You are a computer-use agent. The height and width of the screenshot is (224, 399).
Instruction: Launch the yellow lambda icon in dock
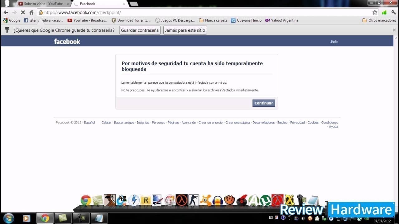[289, 200]
